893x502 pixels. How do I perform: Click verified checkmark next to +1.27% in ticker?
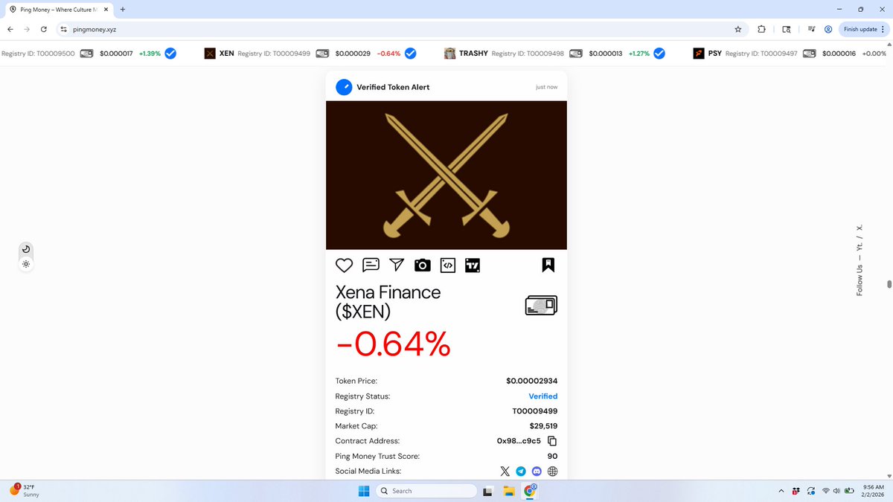coord(659,54)
